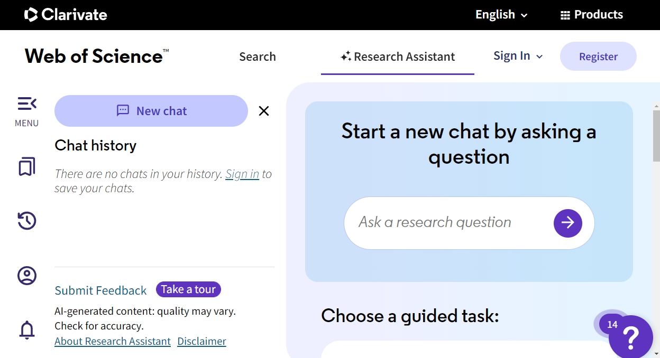Submit question with the purple arrow button
This screenshot has width=660, height=358.
[x=567, y=223]
